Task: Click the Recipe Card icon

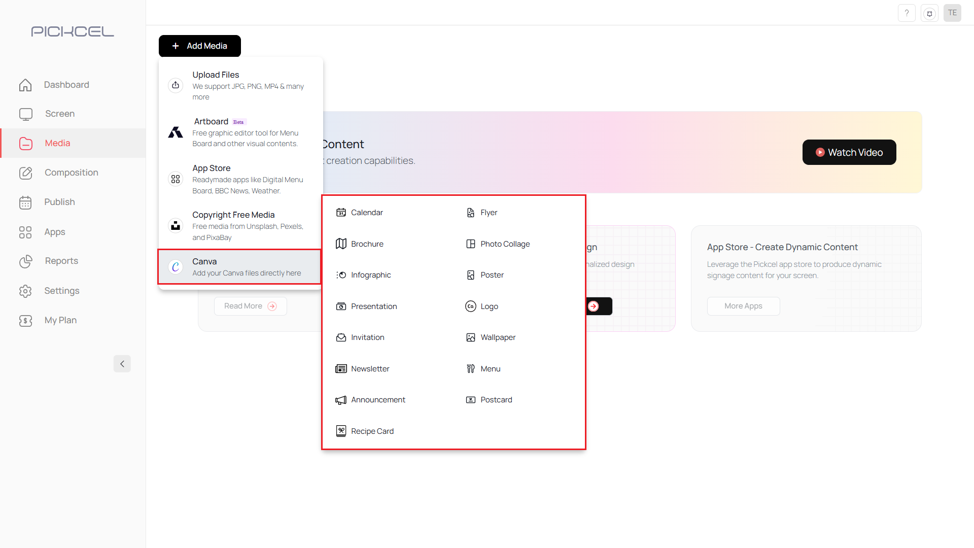Action: point(340,431)
